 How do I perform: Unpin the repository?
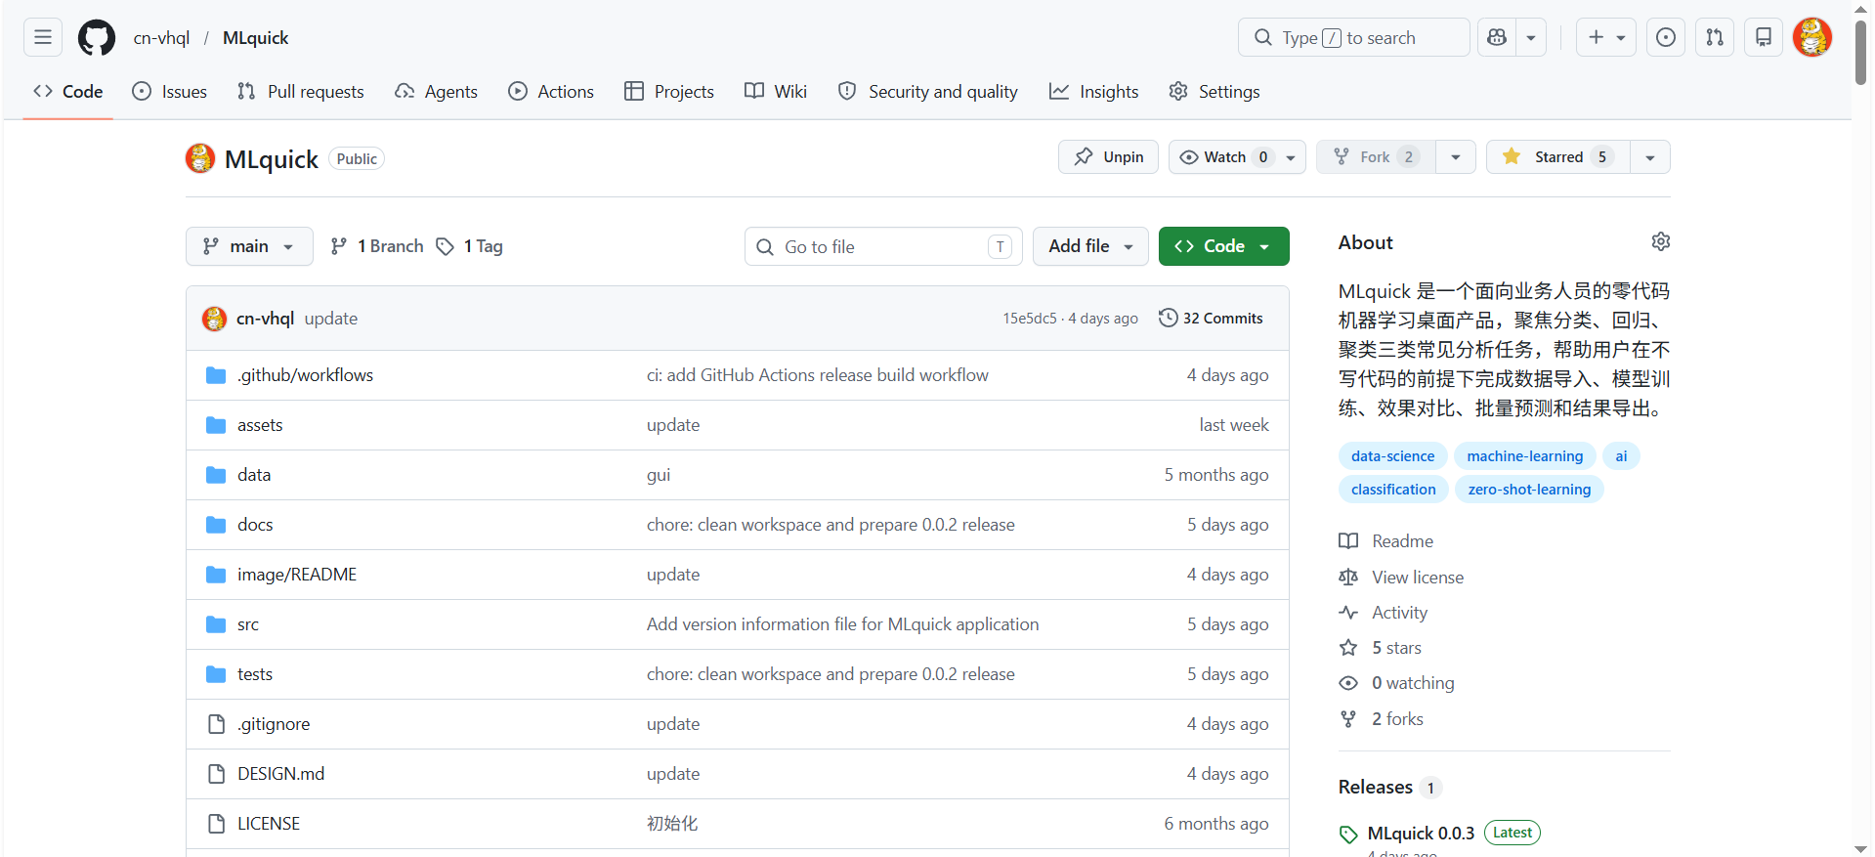(x=1108, y=157)
